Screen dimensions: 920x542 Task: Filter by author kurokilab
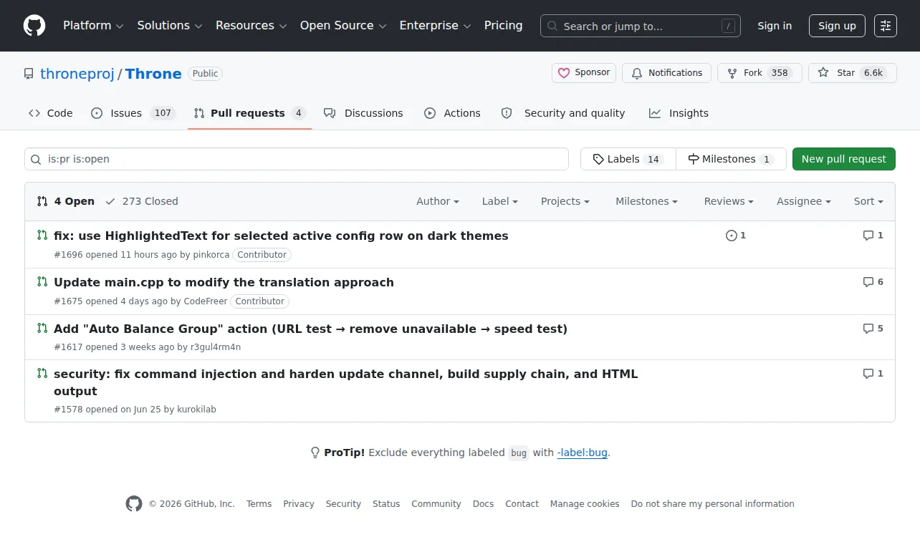tap(196, 410)
